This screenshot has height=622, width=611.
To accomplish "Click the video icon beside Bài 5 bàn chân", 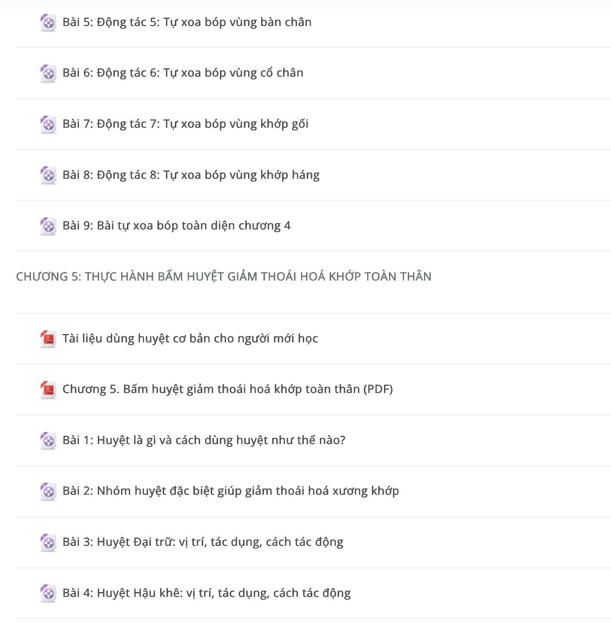I will tap(48, 22).
